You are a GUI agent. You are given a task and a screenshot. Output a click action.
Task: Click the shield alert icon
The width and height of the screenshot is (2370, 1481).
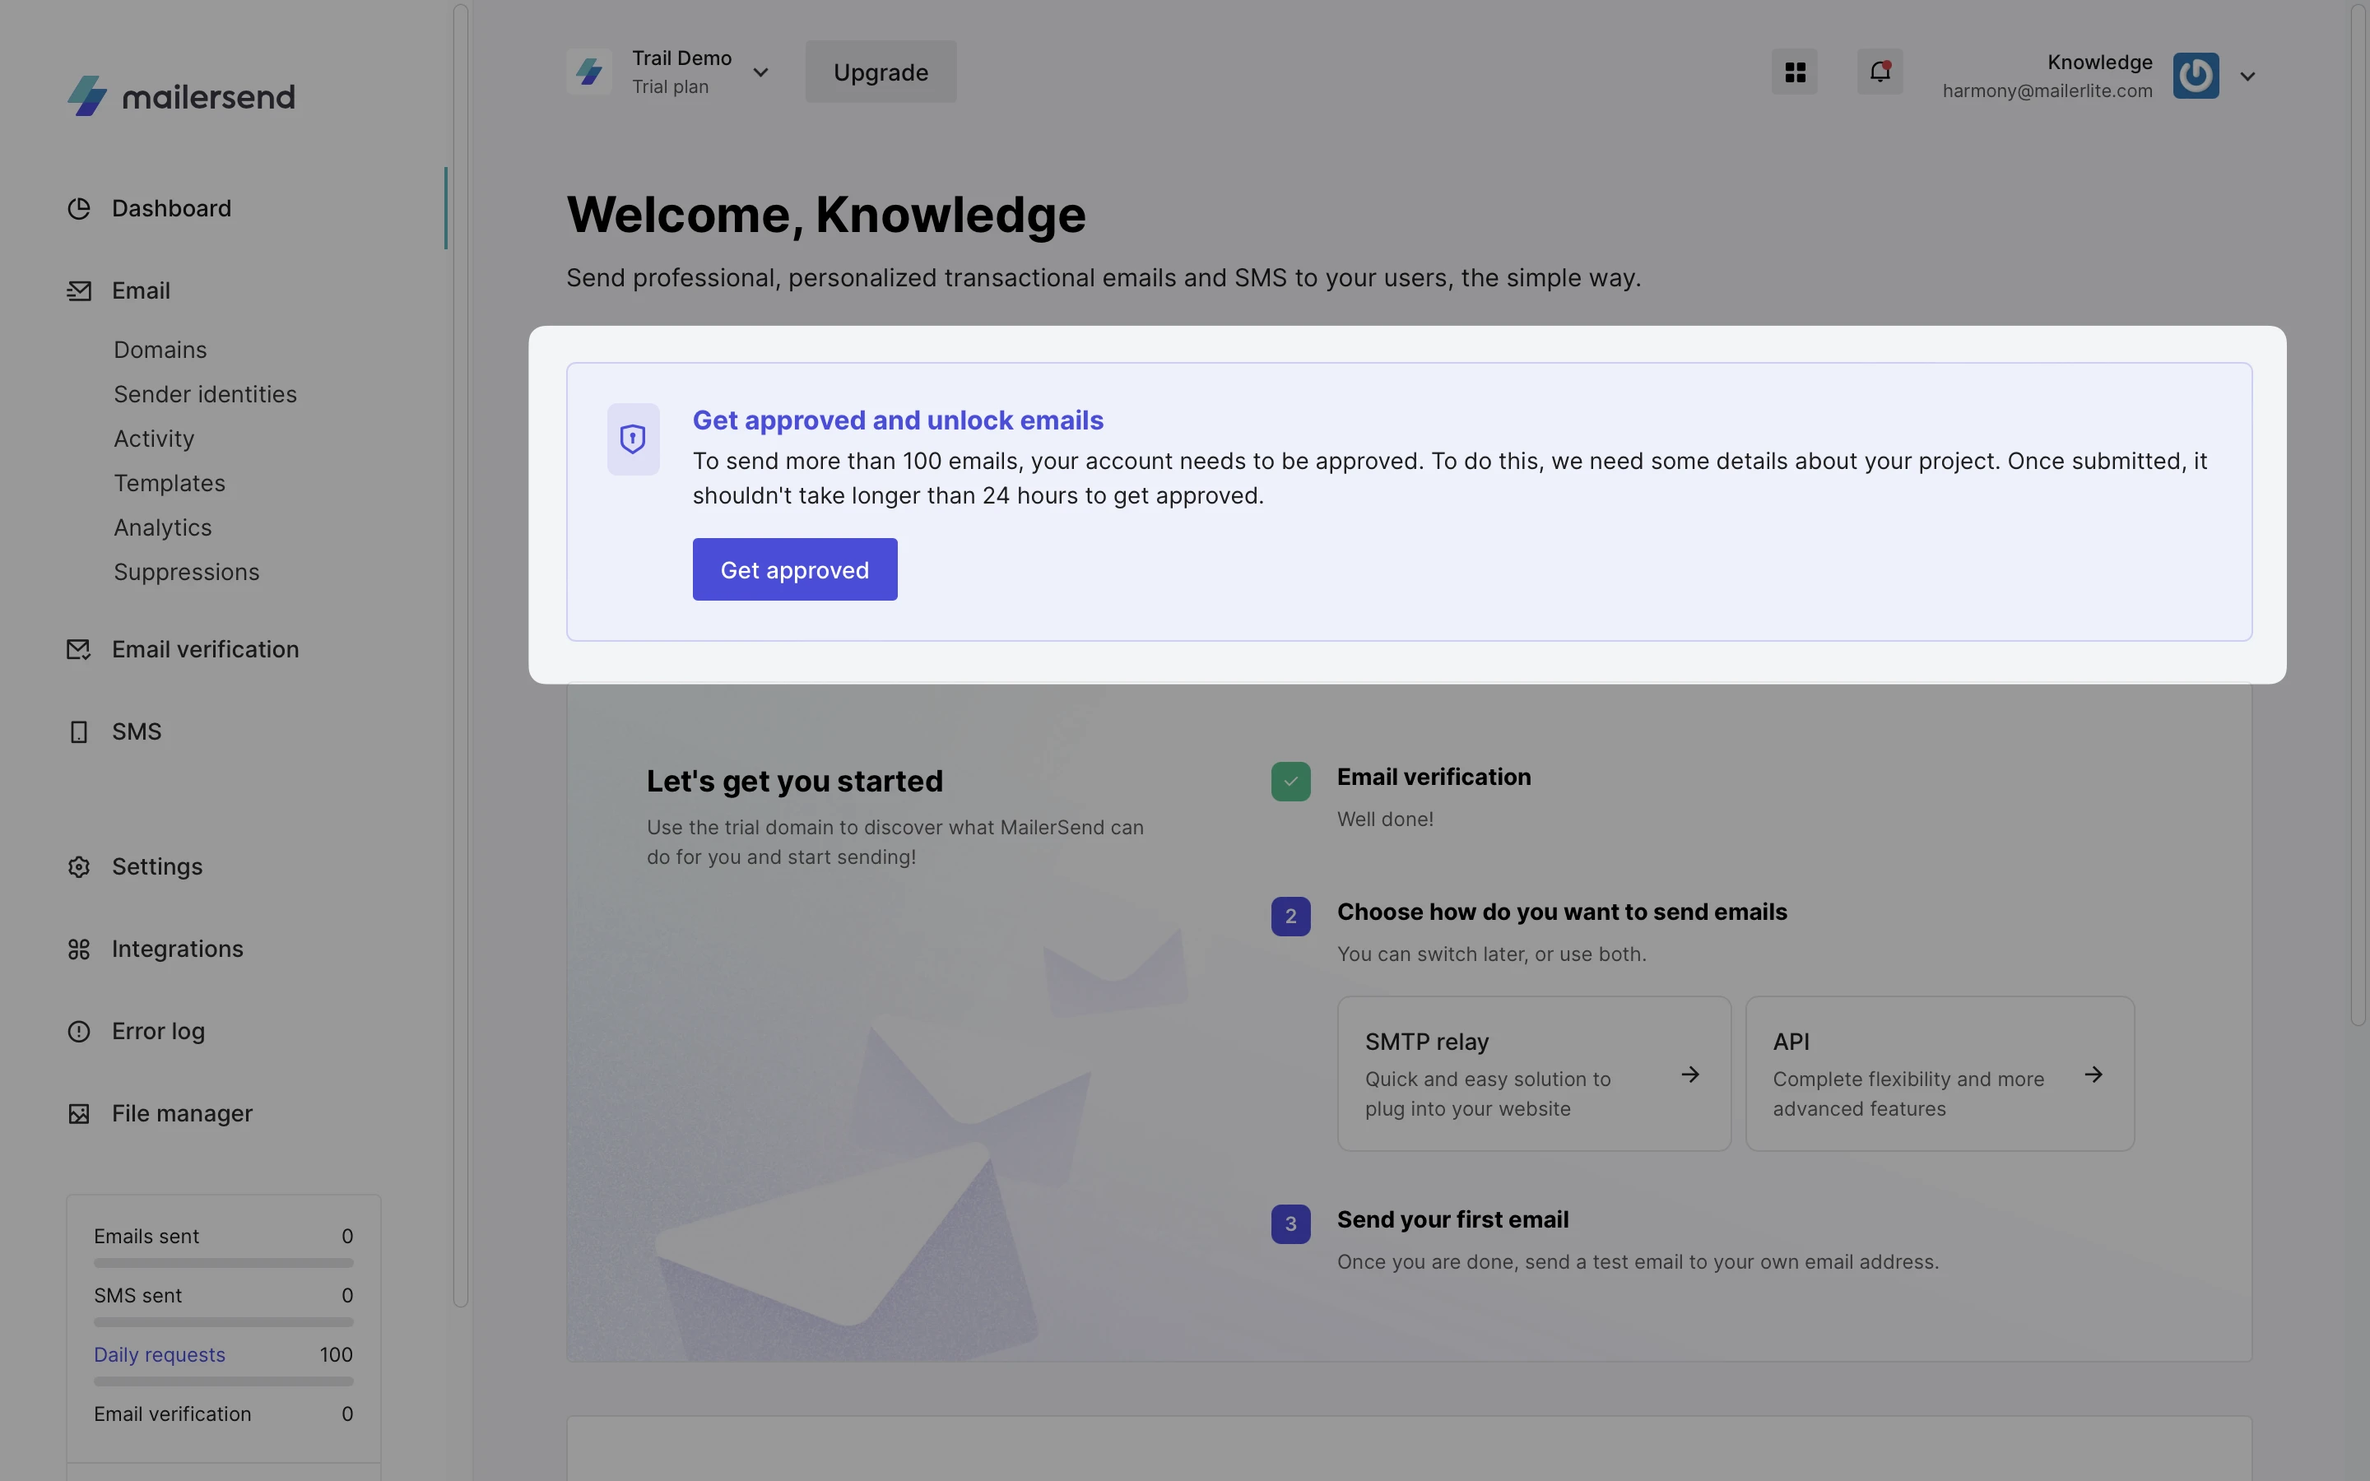(x=633, y=439)
